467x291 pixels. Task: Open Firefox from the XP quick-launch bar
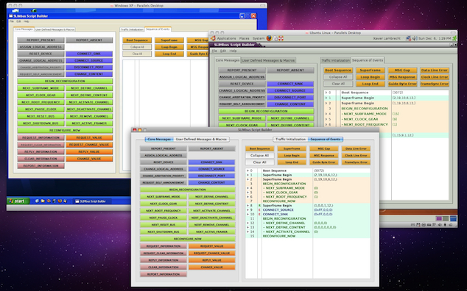(x=60, y=201)
